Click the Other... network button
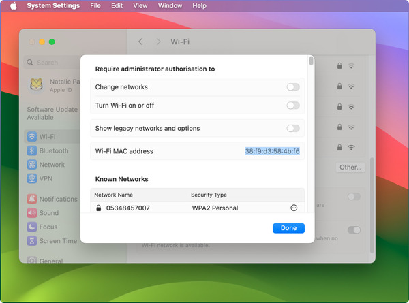The image size is (409, 303). [350, 168]
